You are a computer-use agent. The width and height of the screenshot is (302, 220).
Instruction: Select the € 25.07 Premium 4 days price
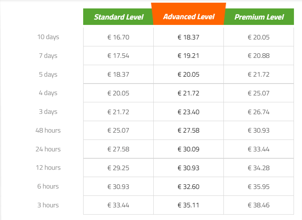[259, 93]
